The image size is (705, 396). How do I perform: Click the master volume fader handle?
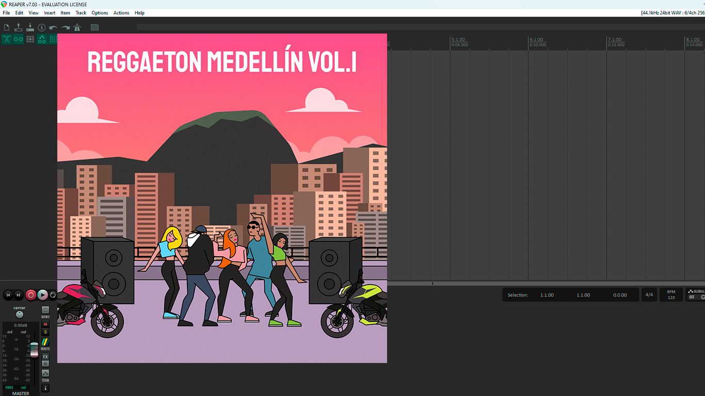point(34,349)
